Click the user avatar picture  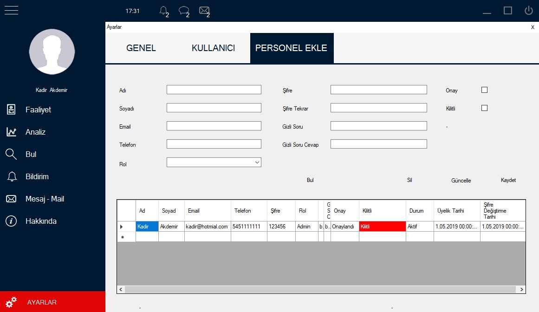pos(52,52)
